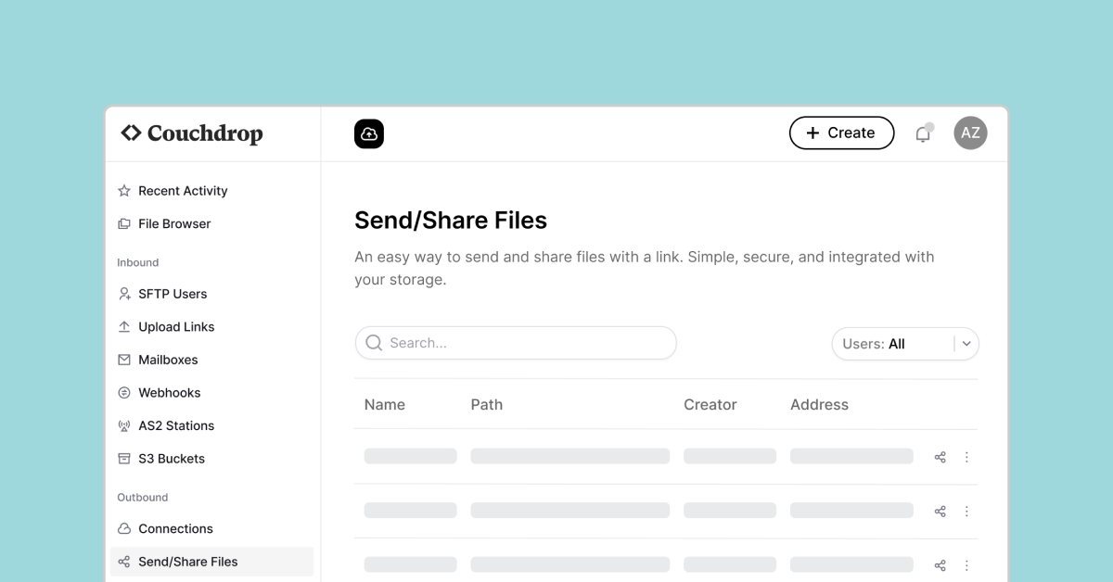The height and width of the screenshot is (582, 1113).
Task: Click the Mailboxes envelope icon
Action: point(124,360)
